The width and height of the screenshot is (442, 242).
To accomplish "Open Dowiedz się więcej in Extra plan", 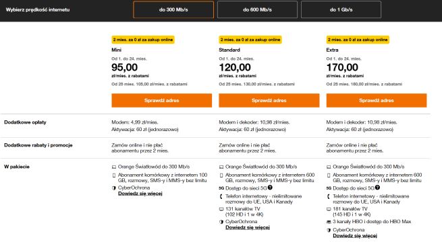I will (x=355, y=235).
